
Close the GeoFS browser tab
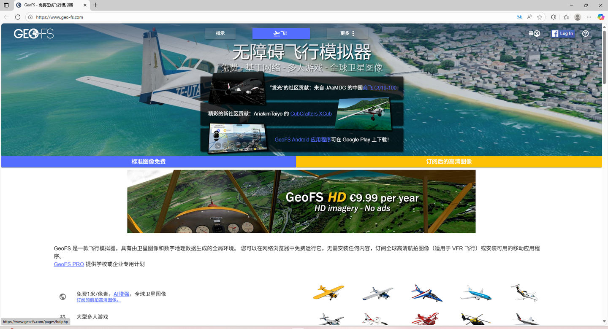(85, 5)
